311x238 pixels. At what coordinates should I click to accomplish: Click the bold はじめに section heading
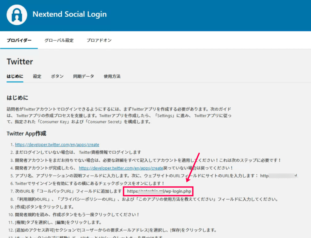(17, 98)
